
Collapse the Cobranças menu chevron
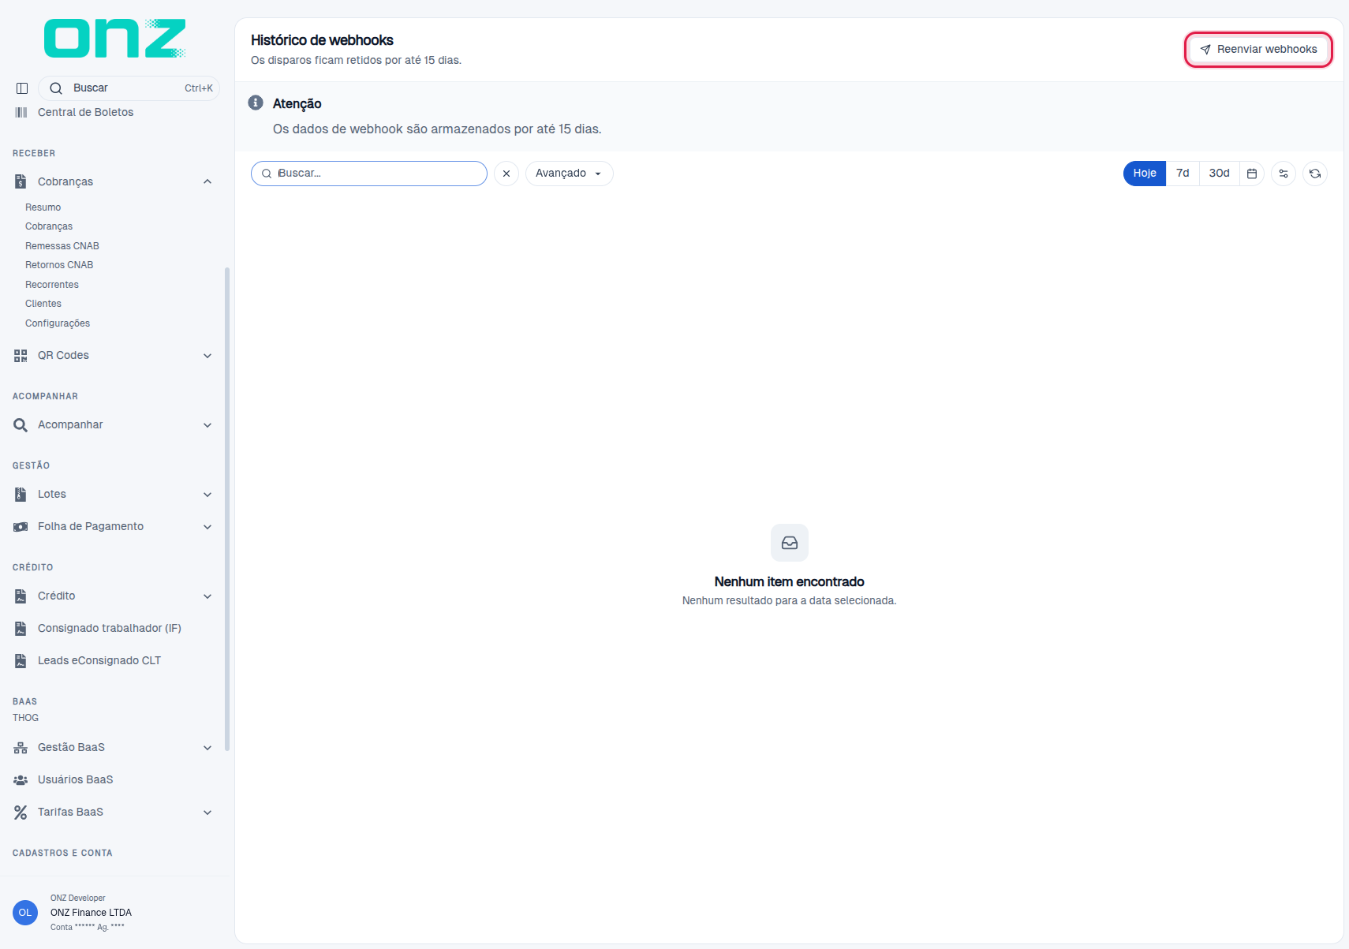(x=207, y=181)
